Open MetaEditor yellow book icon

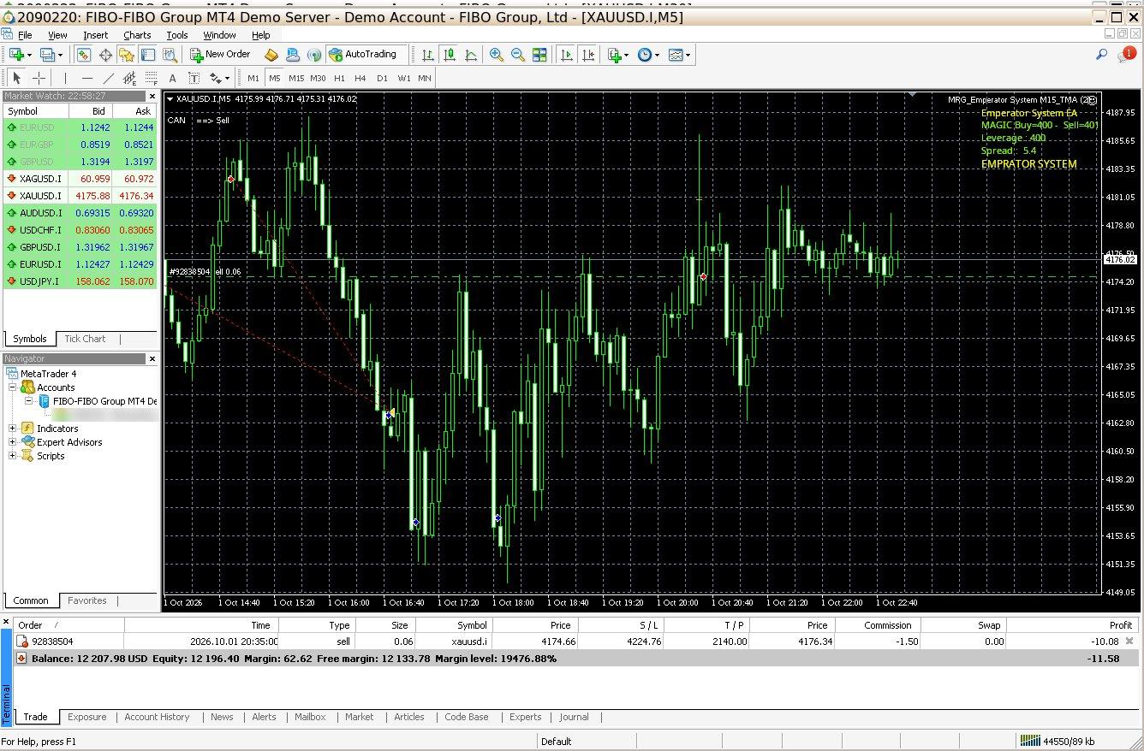pos(271,55)
